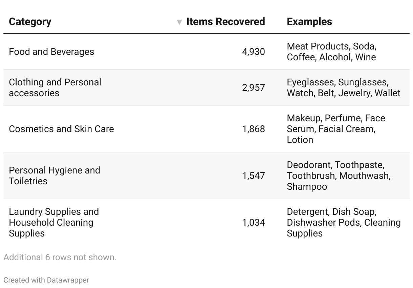
Task: Click 'Additional 6 rows not shown' text
Action: click(60, 257)
